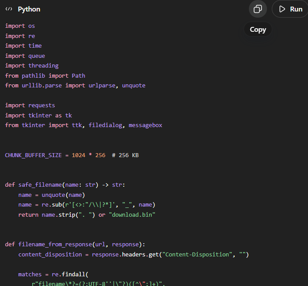Click the Python language label
The width and height of the screenshot is (308, 286).
pyautogui.click(x=29, y=9)
